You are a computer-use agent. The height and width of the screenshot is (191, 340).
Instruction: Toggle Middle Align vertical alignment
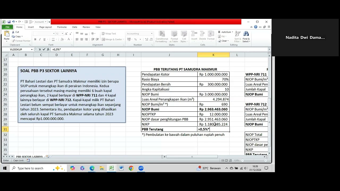click(x=82, y=34)
